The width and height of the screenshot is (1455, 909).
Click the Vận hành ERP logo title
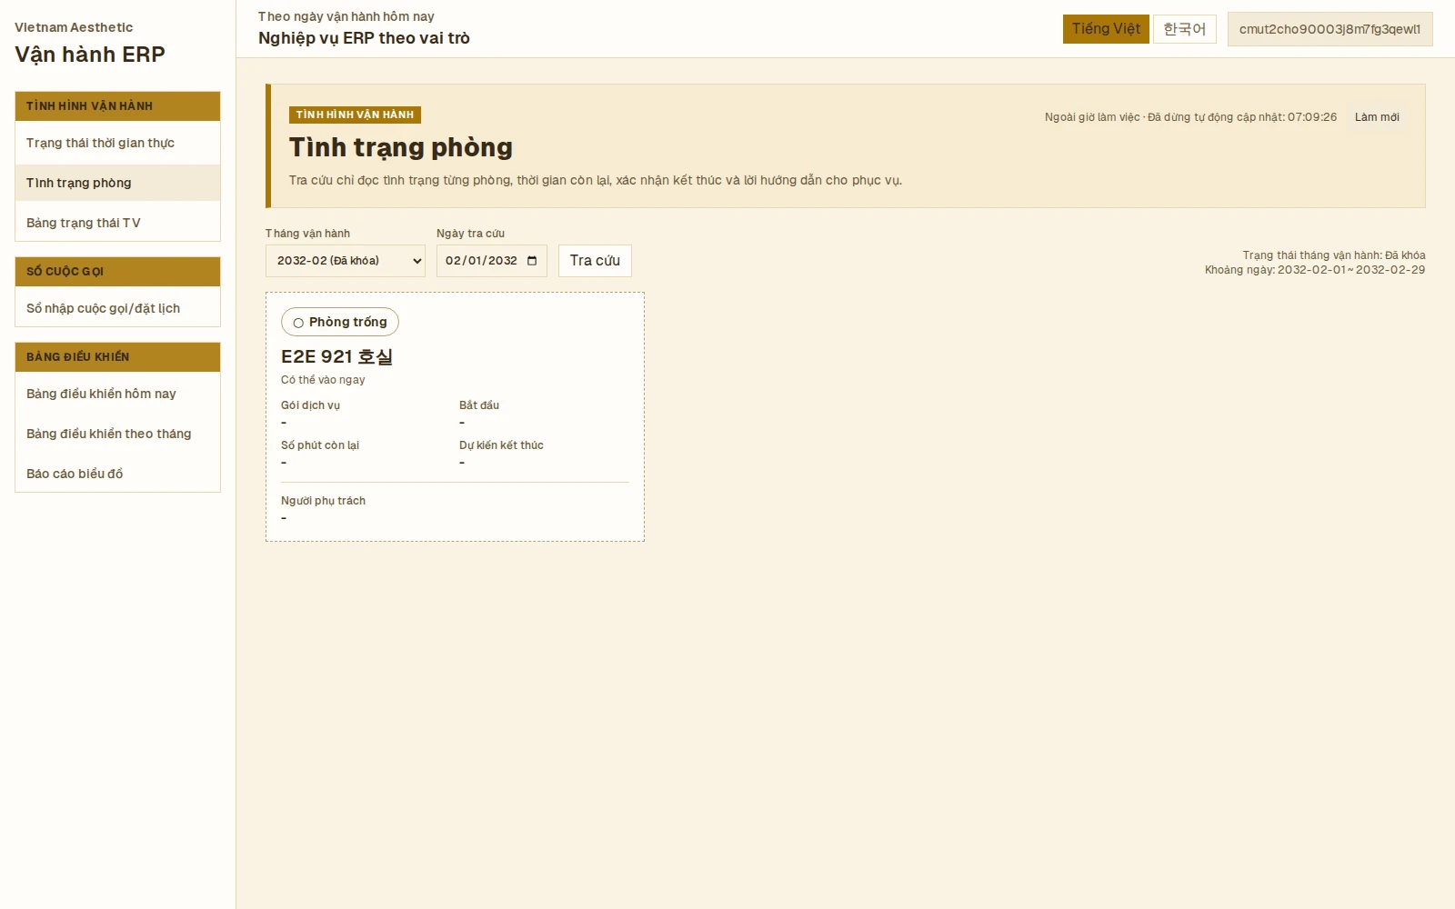coord(90,55)
